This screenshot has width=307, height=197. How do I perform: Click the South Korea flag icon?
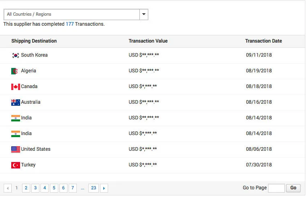click(x=16, y=55)
